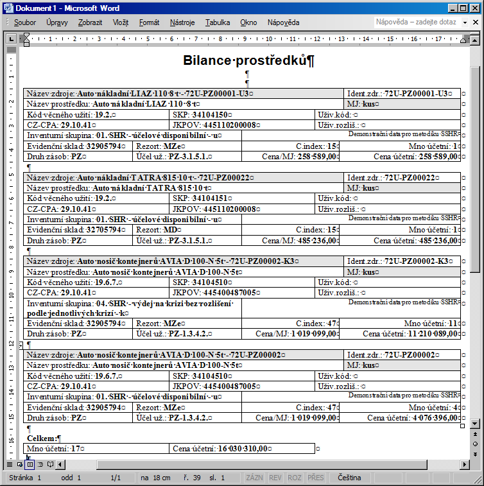Screen dimensions: 484x486
Task: Select Print Layout view button
Action: [30, 464]
